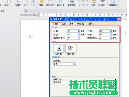
Task: Click the 上 top margin spinner arrows
Action: click(79, 31)
